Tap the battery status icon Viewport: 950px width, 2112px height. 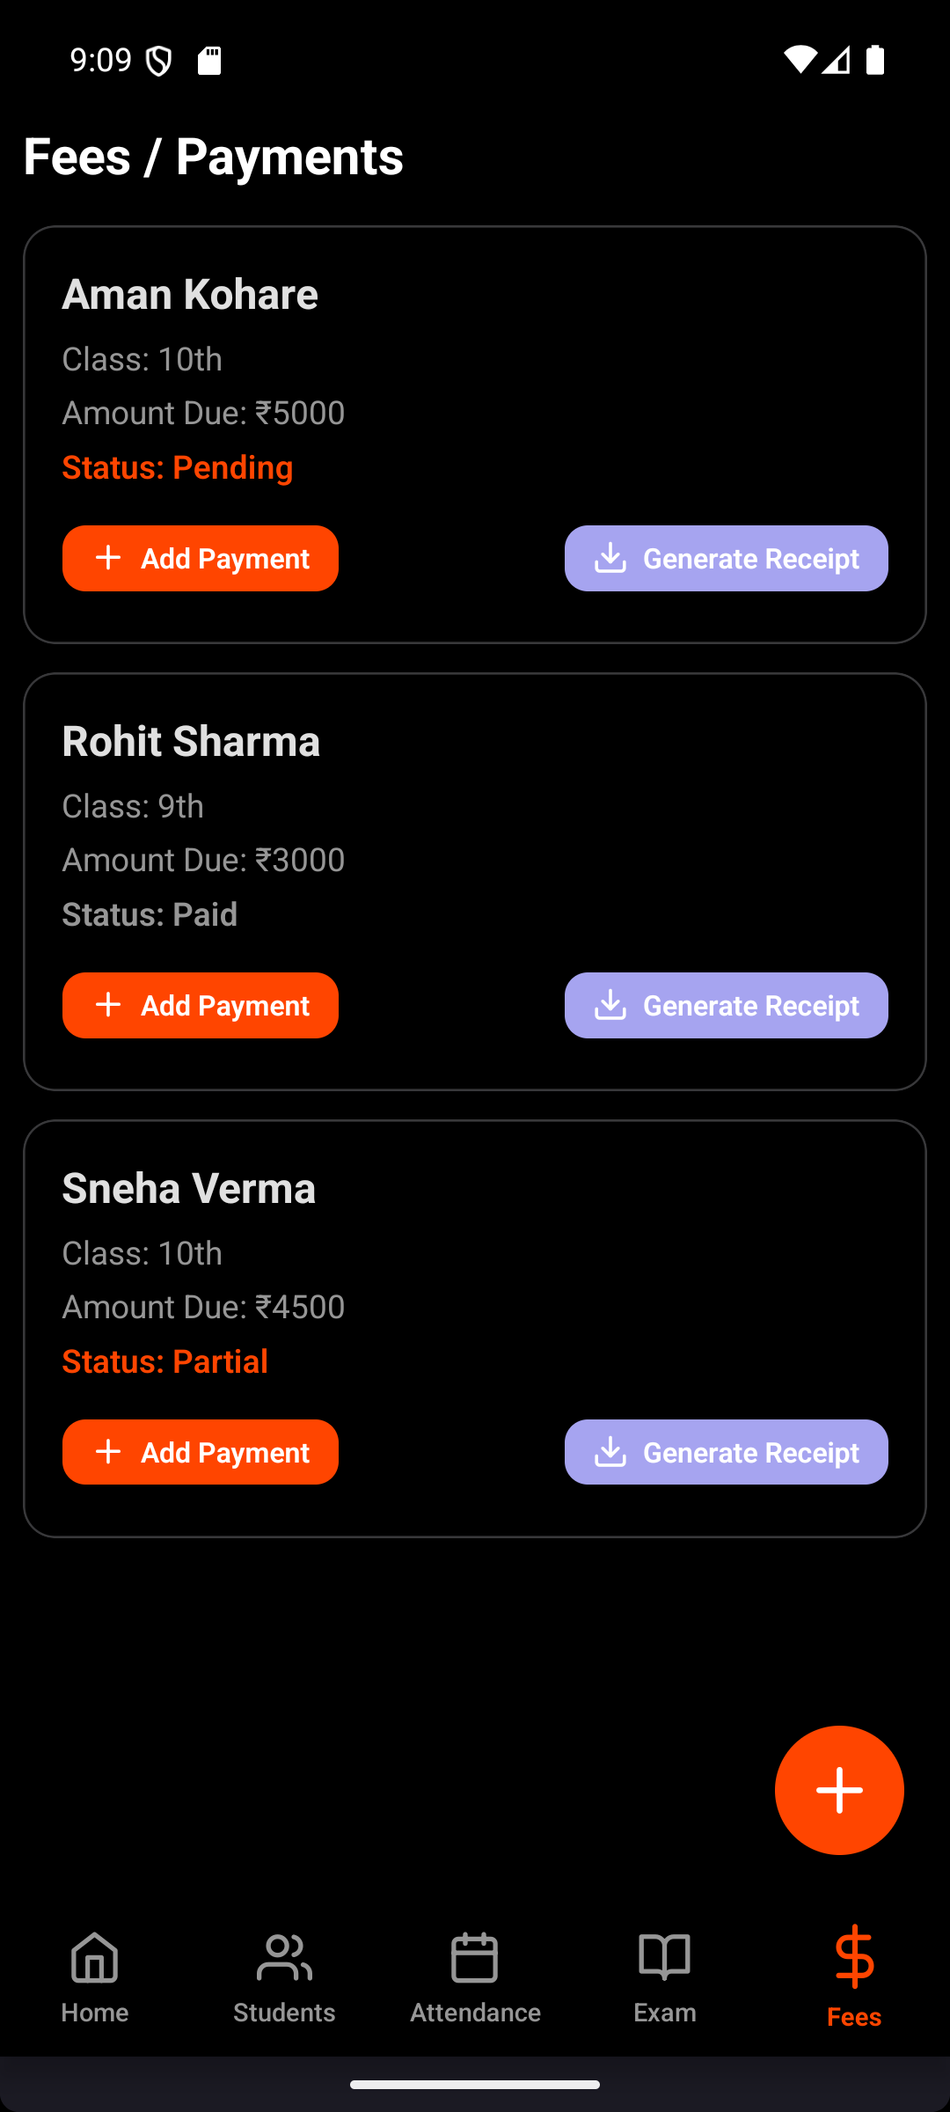click(875, 60)
